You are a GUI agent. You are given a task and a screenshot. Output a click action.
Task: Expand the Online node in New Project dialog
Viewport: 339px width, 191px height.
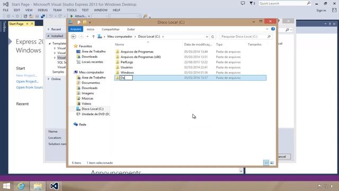[49, 79]
